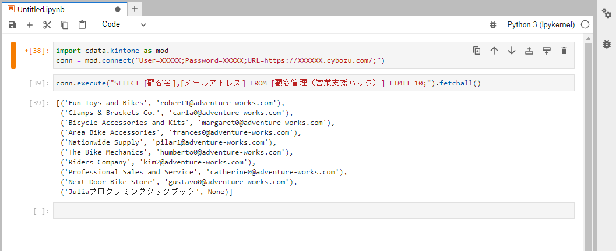
Task: Open the property inspector gears in right sidebar
Action: (606, 13)
